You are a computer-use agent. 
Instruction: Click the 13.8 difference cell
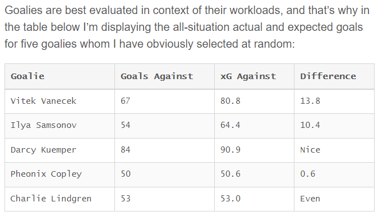334,101
